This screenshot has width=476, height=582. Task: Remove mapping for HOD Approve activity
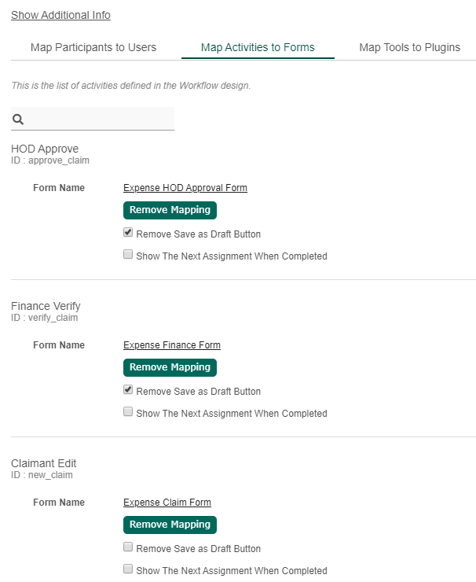click(x=170, y=210)
